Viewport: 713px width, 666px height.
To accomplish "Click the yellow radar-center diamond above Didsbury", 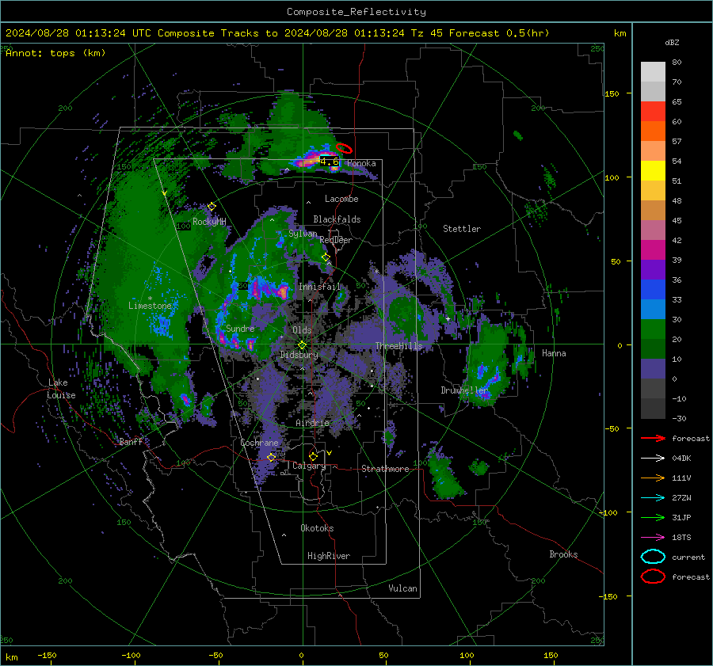I will click(302, 345).
